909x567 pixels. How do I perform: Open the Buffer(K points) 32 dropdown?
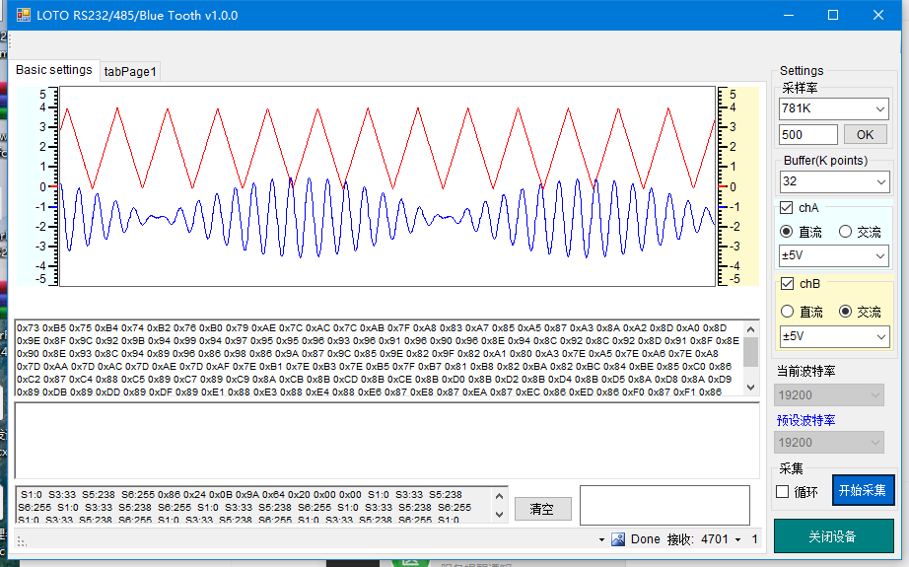tap(834, 181)
